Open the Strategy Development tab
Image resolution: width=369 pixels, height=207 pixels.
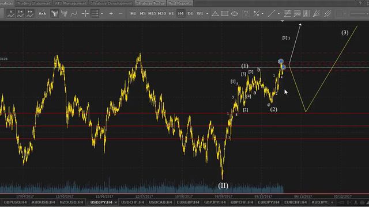[x=111, y=3]
